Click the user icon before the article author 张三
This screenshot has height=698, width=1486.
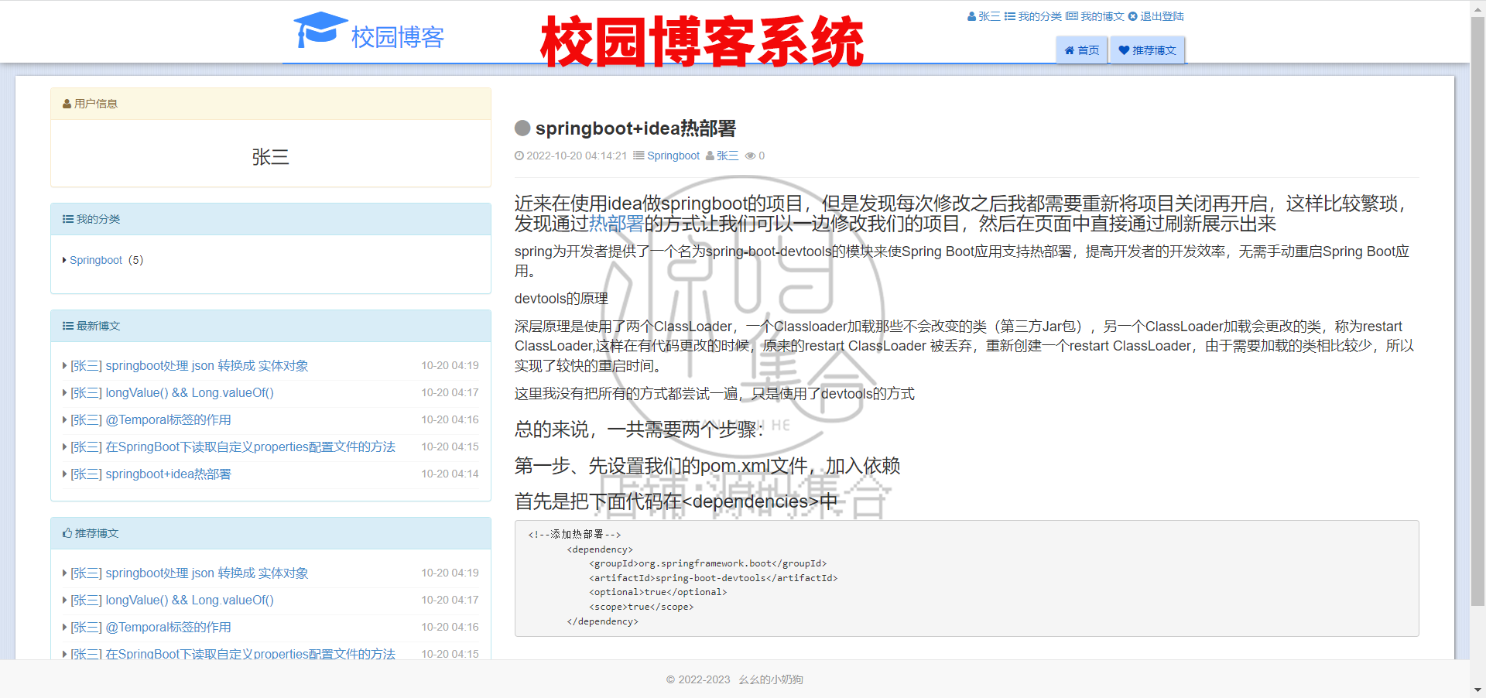coord(710,156)
